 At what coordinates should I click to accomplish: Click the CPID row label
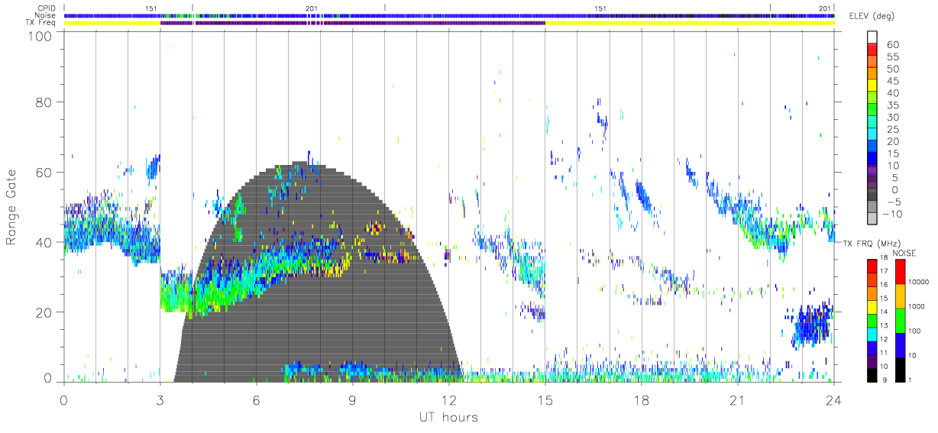[47, 8]
